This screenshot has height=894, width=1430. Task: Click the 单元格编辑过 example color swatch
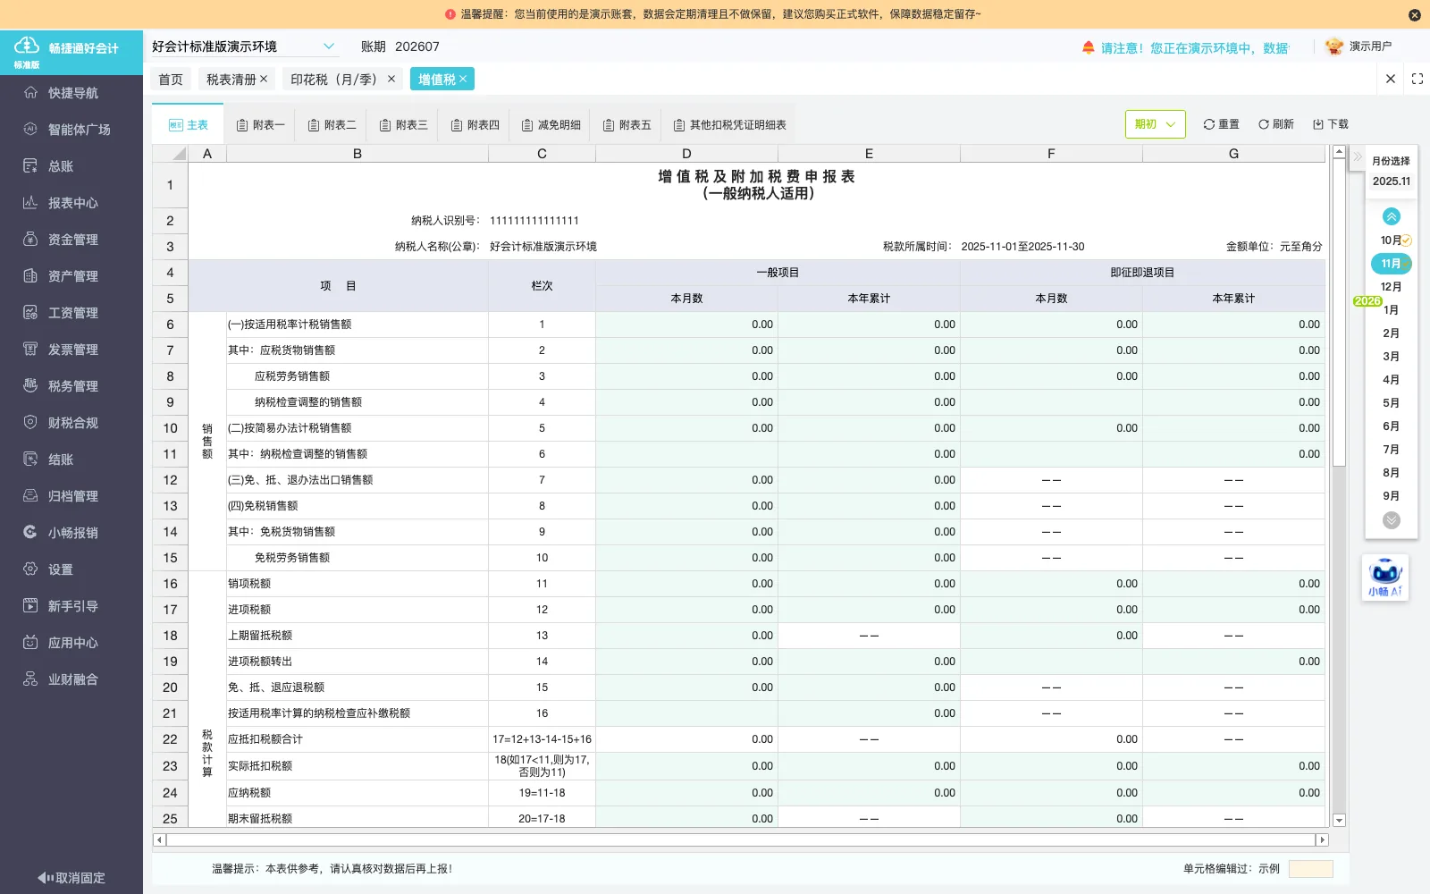pyautogui.click(x=1310, y=869)
